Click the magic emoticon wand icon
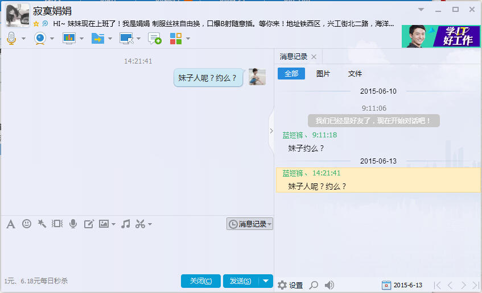482x293 pixels. pyautogui.click(x=42, y=224)
